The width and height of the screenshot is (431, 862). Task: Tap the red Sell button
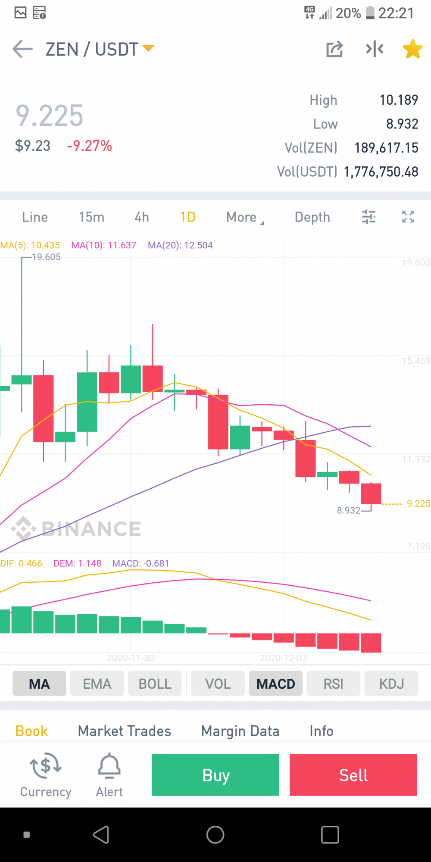(353, 775)
